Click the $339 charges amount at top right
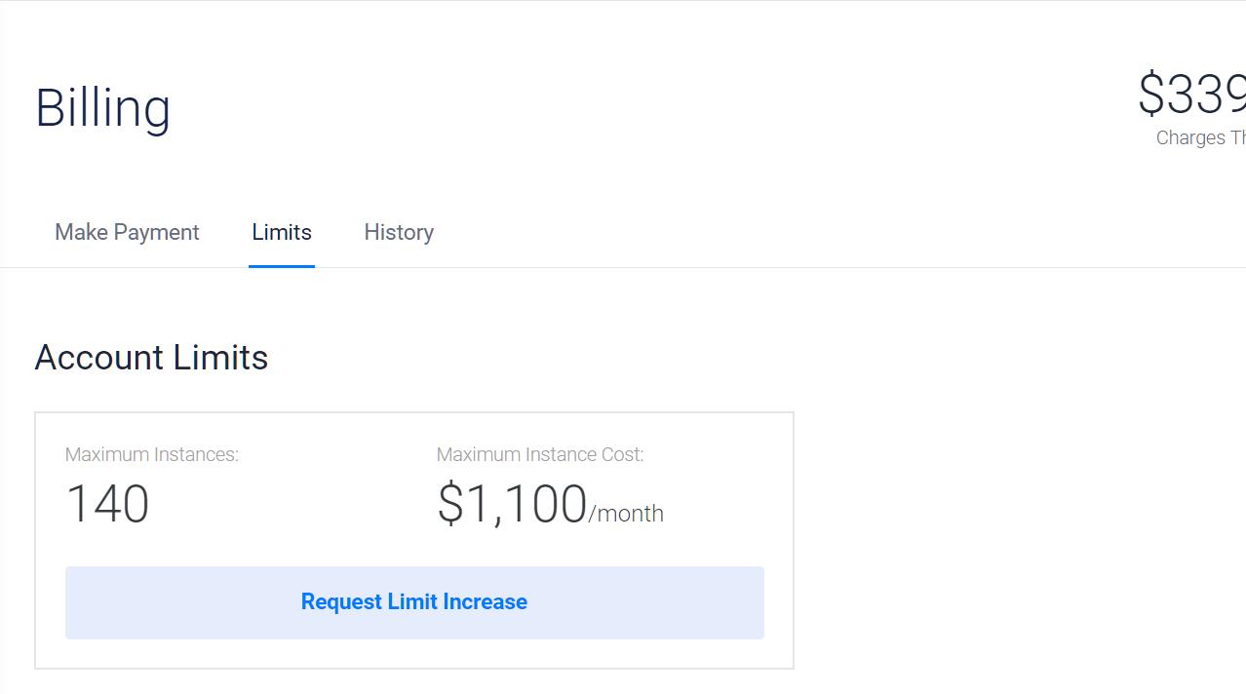 pyautogui.click(x=1191, y=95)
